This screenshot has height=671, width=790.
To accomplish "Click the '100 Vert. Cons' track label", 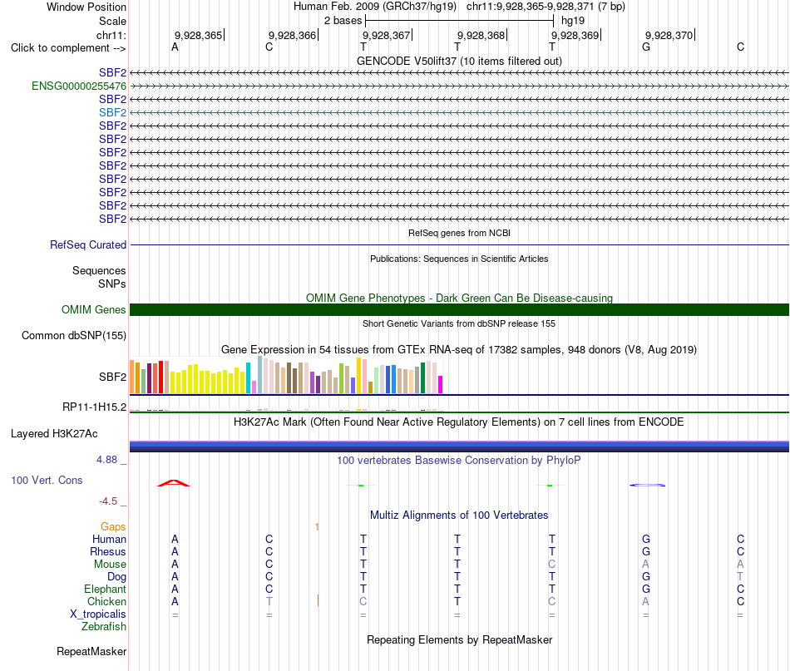I will pyautogui.click(x=47, y=480).
